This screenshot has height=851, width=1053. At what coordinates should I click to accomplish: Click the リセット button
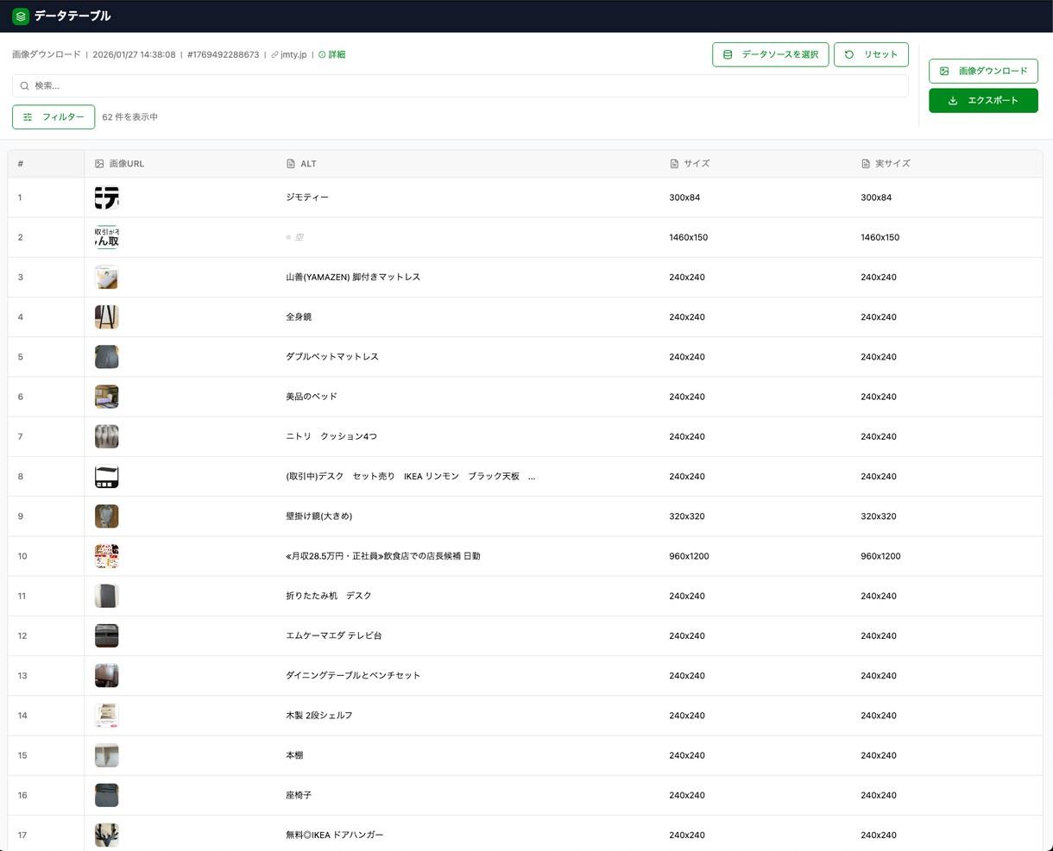coord(871,54)
